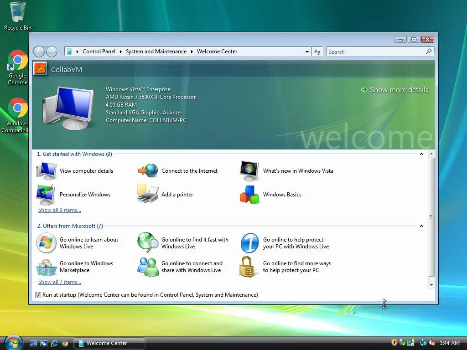Screen dimensions: 467x350
Task: Toggle the Run at startup checkbox
Action: 38,295
